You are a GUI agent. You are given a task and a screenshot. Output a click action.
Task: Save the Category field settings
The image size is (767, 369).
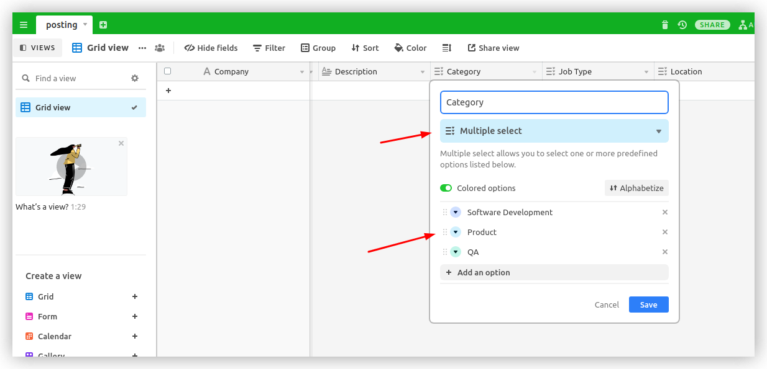tap(648, 305)
